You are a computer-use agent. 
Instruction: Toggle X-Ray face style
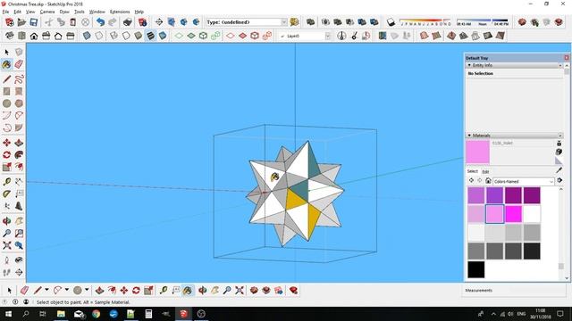[87, 36]
